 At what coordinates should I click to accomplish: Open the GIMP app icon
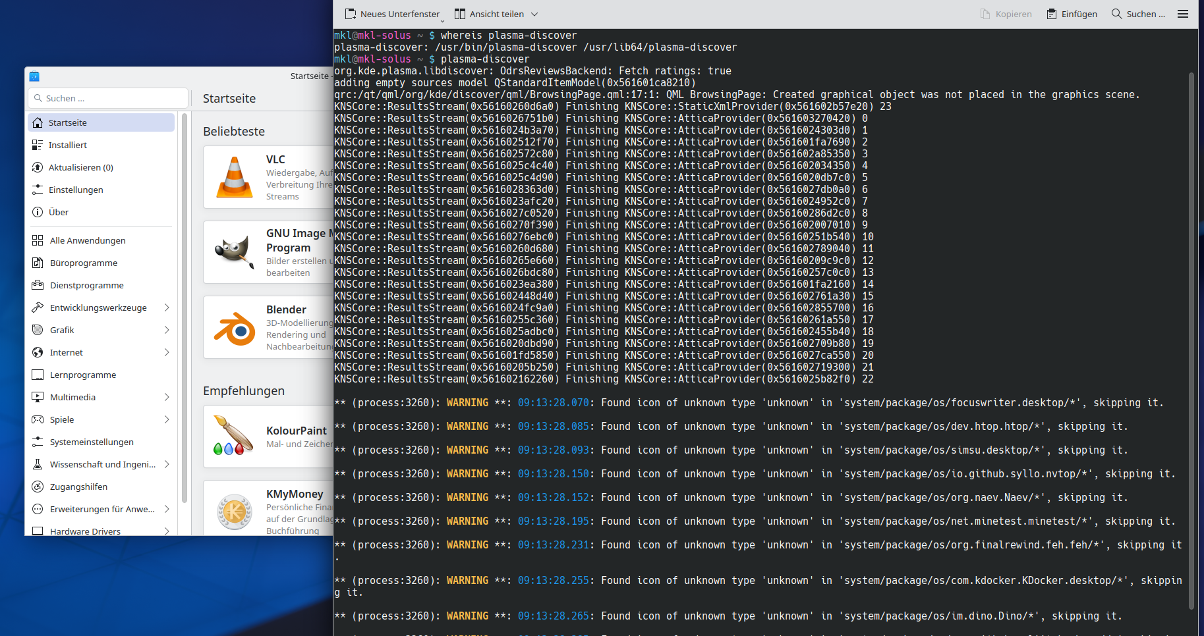[235, 252]
